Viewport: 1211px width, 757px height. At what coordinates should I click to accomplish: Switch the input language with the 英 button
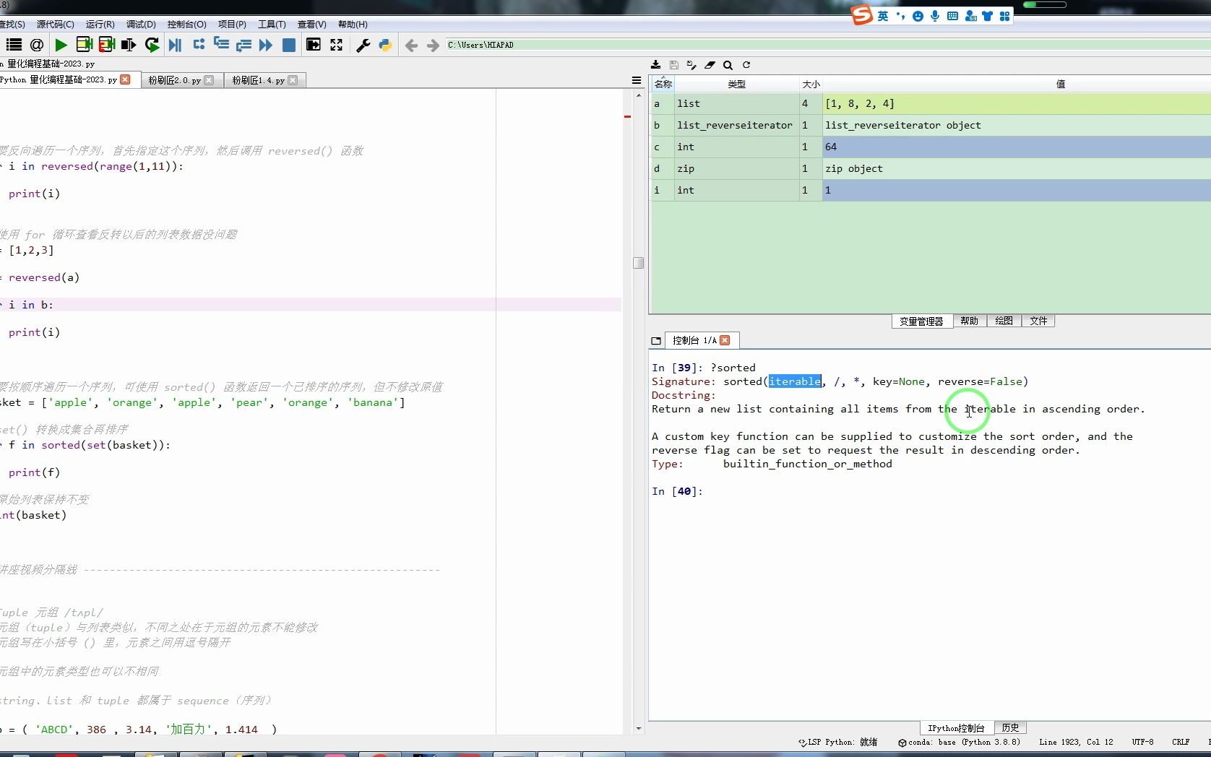[883, 16]
